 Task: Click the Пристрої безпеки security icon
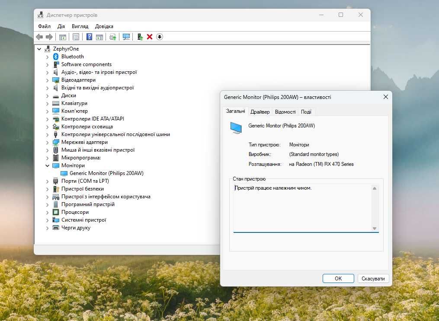56,189
